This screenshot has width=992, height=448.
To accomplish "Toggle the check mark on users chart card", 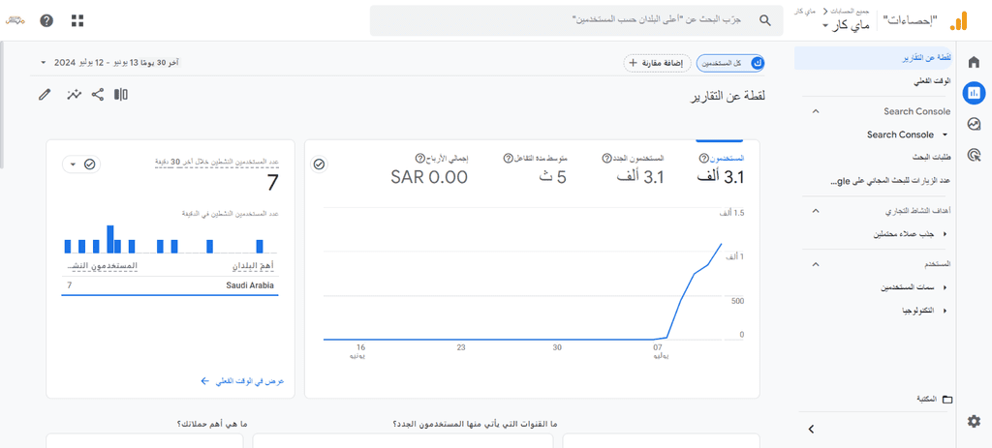I will click(319, 164).
